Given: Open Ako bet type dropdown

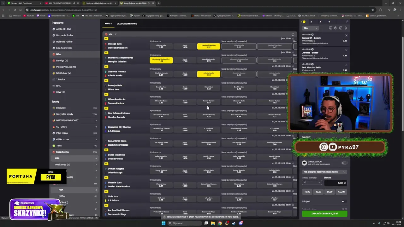Looking at the screenshot, I should (310, 28).
